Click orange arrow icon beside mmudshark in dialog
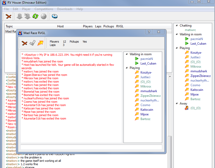215x168 pixels. pyautogui.click(x=137, y=91)
